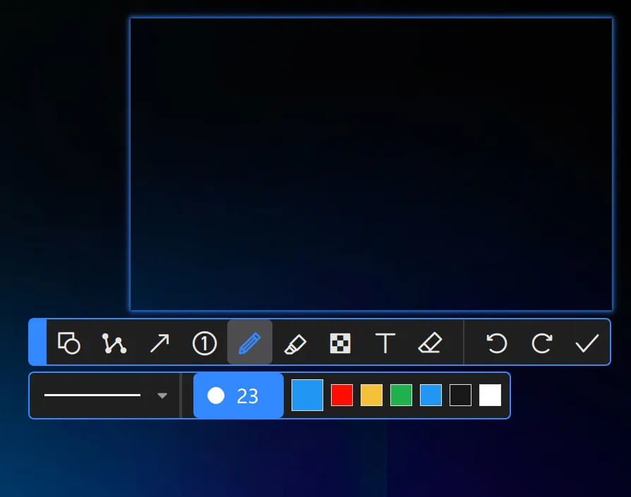Select the white color swatch
The image size is (631, 497).
coord(490,395)
